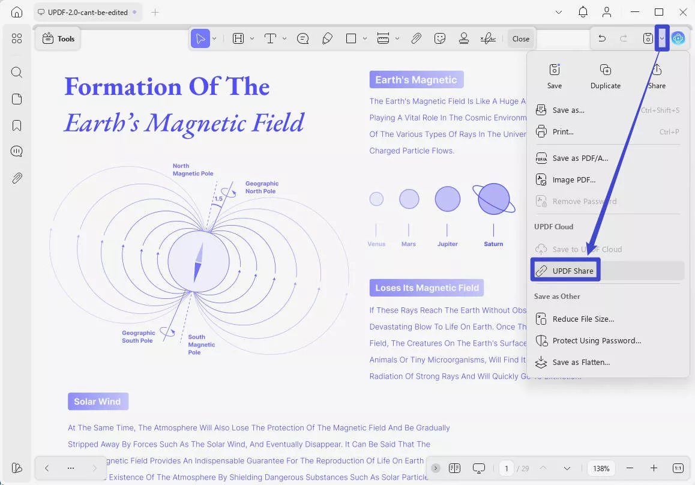The image size is (695, 485).
Task: Open the Signature tool
Action: pyautogui.click(x=488, y=38)
